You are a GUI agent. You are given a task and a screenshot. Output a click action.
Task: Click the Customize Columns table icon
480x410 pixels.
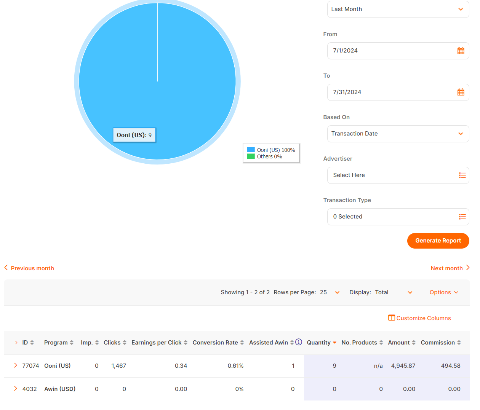(x=391, y=318)
